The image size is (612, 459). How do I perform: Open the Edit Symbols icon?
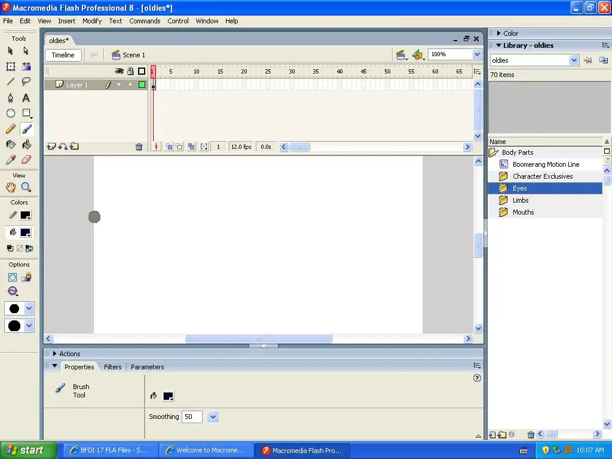[x=418, y=55]
